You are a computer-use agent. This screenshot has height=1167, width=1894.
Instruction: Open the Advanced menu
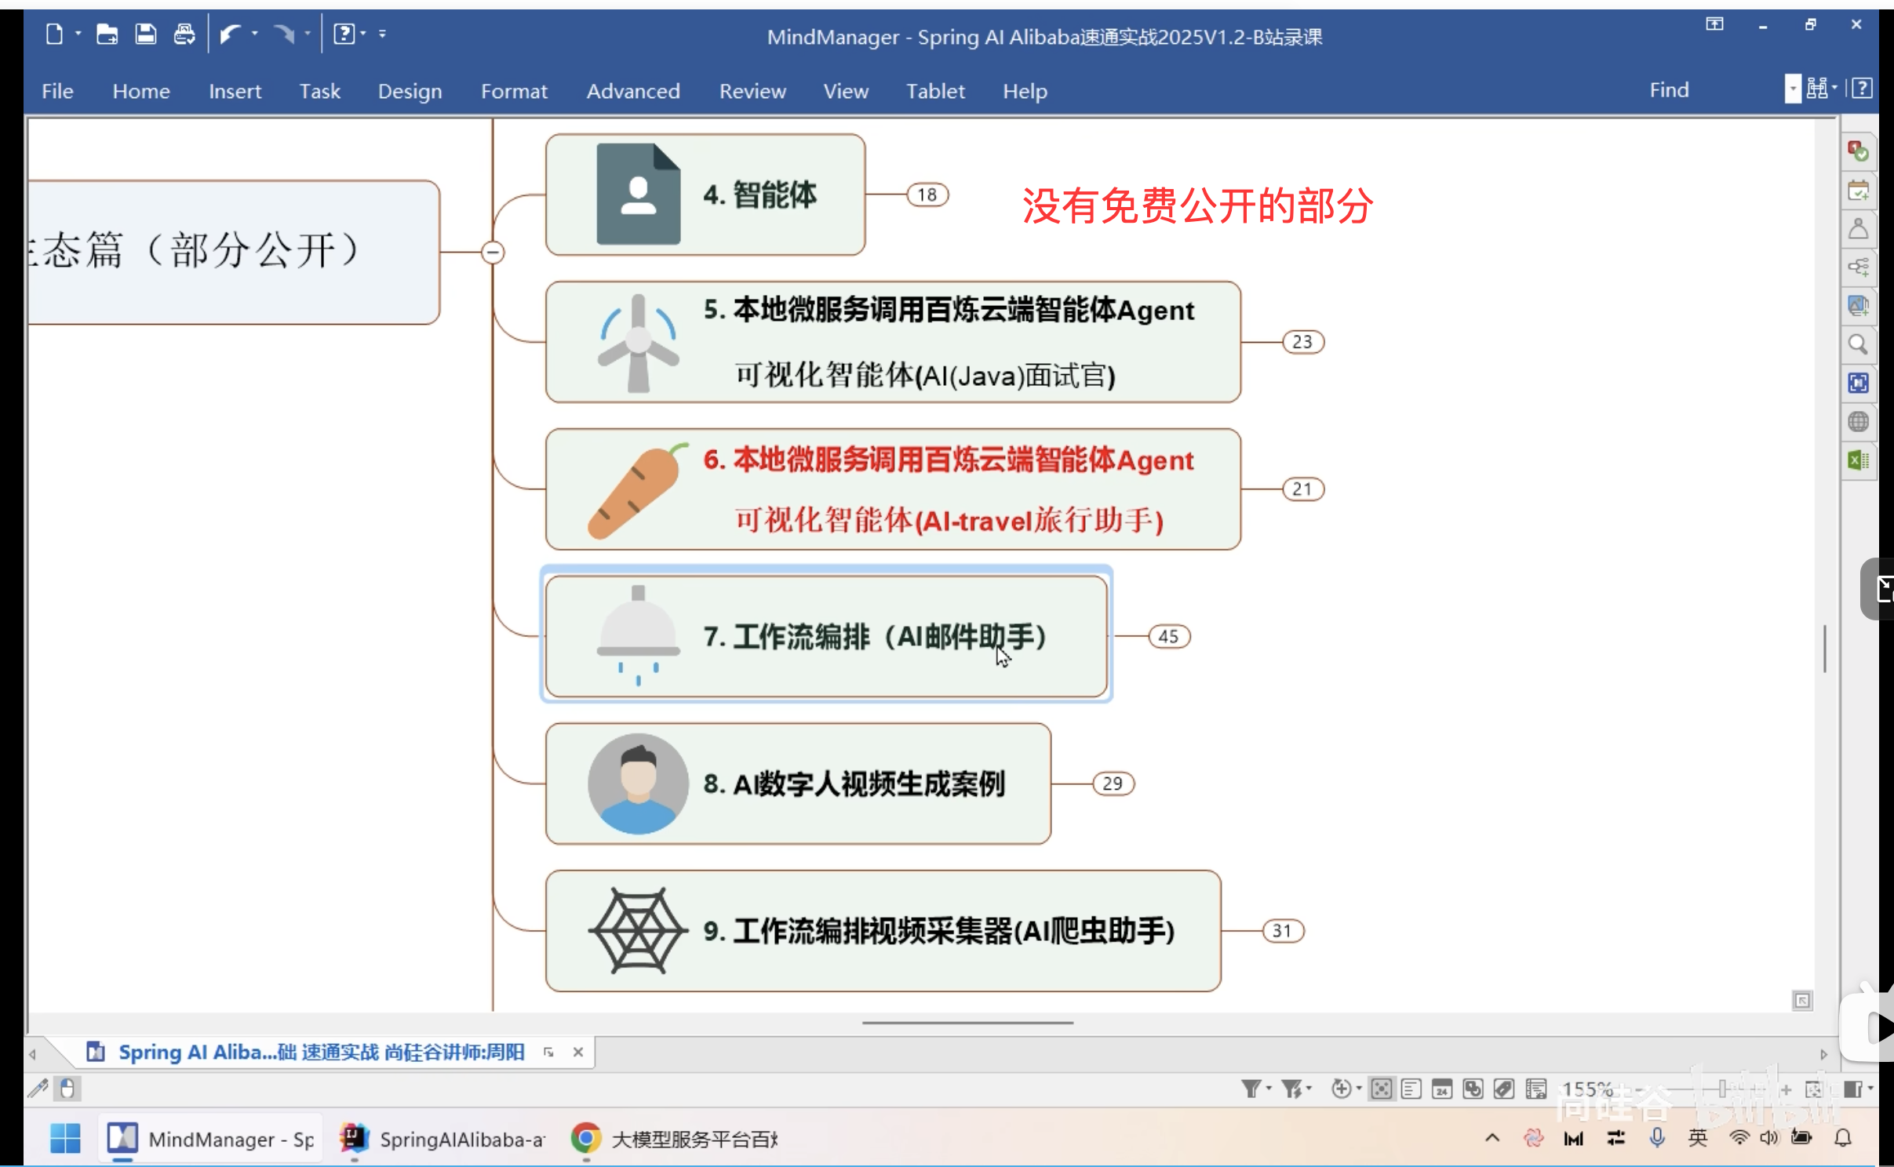point(632,91)
